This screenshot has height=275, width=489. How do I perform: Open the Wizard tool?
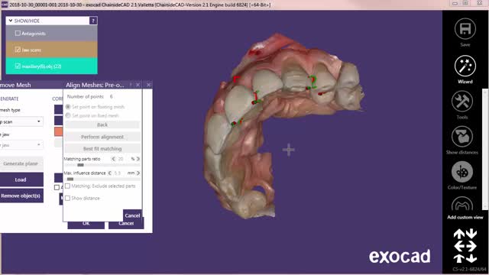tap(465, 66)
